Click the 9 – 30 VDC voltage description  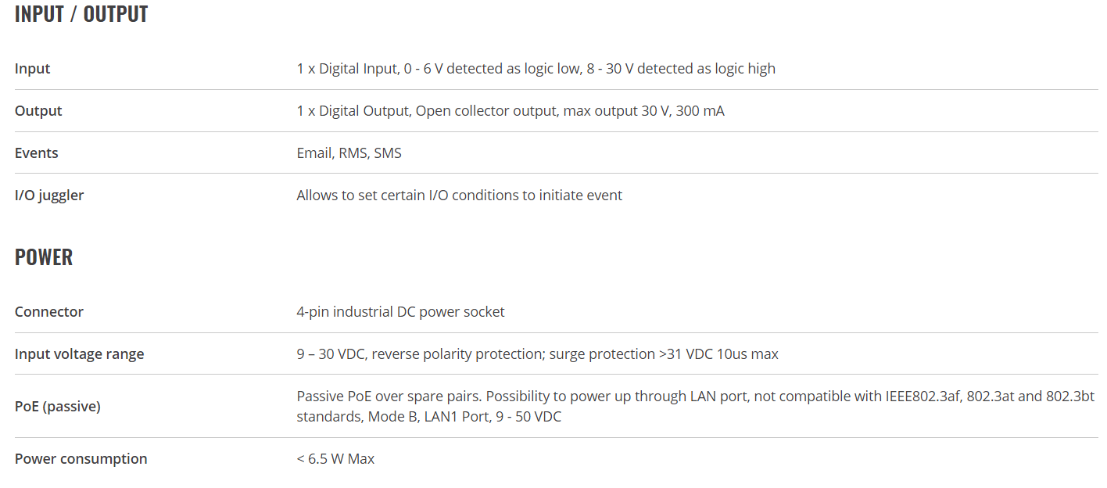538,354
